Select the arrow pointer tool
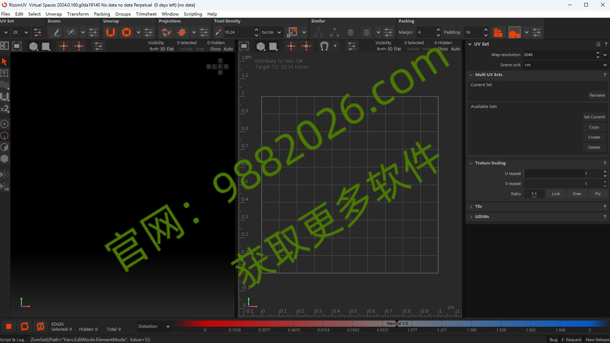Viewport: 610px width, 343px height. click(4, 62)
